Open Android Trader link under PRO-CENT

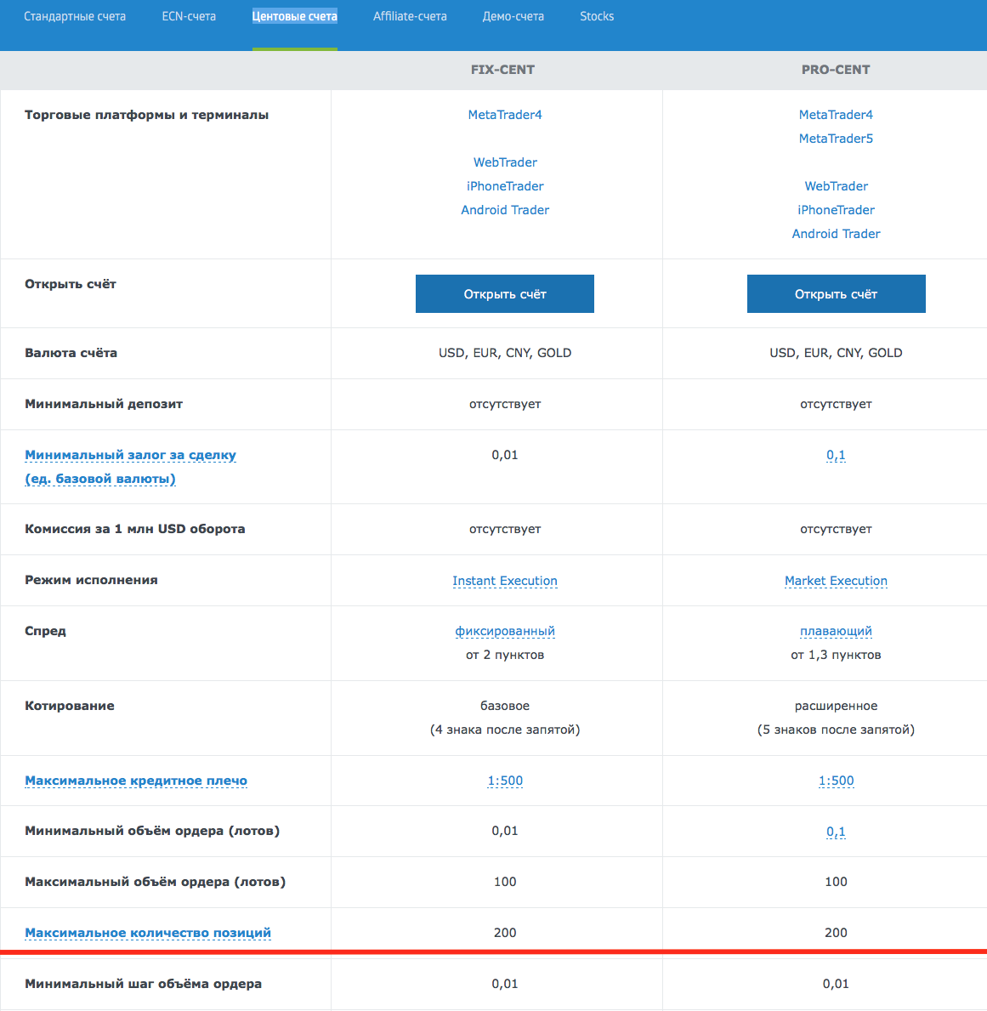pos(837,234)
